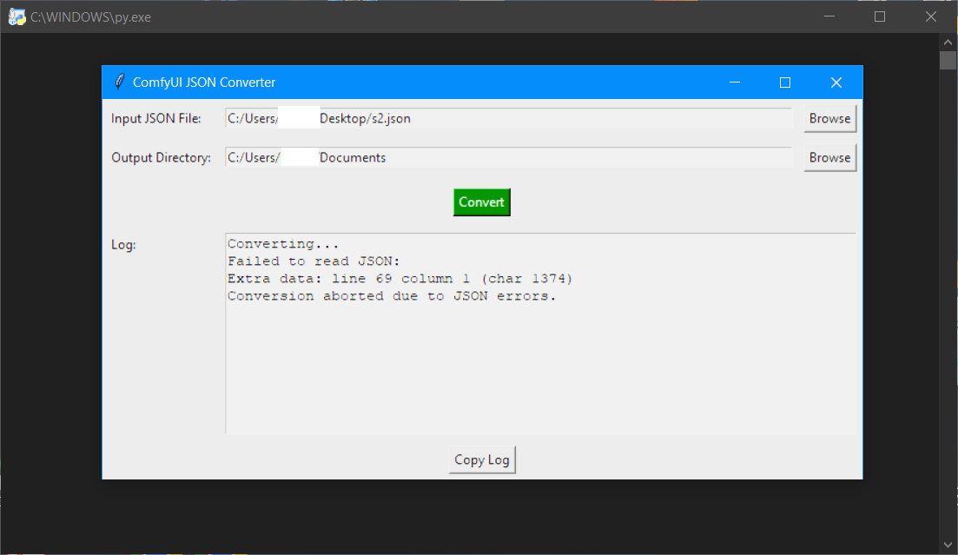This screenshot has height=555, width=958.
Task: Maximize the py.exe console window
Action: click(880, 17)
